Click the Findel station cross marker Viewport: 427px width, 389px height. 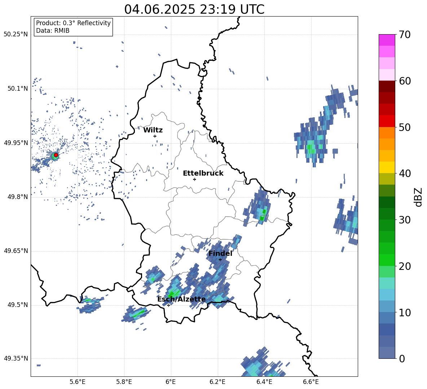coord(220,260)
